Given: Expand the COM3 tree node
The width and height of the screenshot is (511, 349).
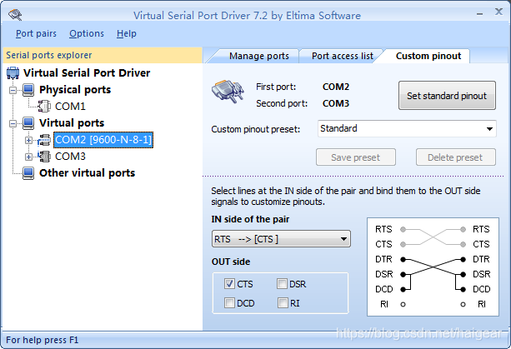Looking at the screenshot, I should 28,157.
